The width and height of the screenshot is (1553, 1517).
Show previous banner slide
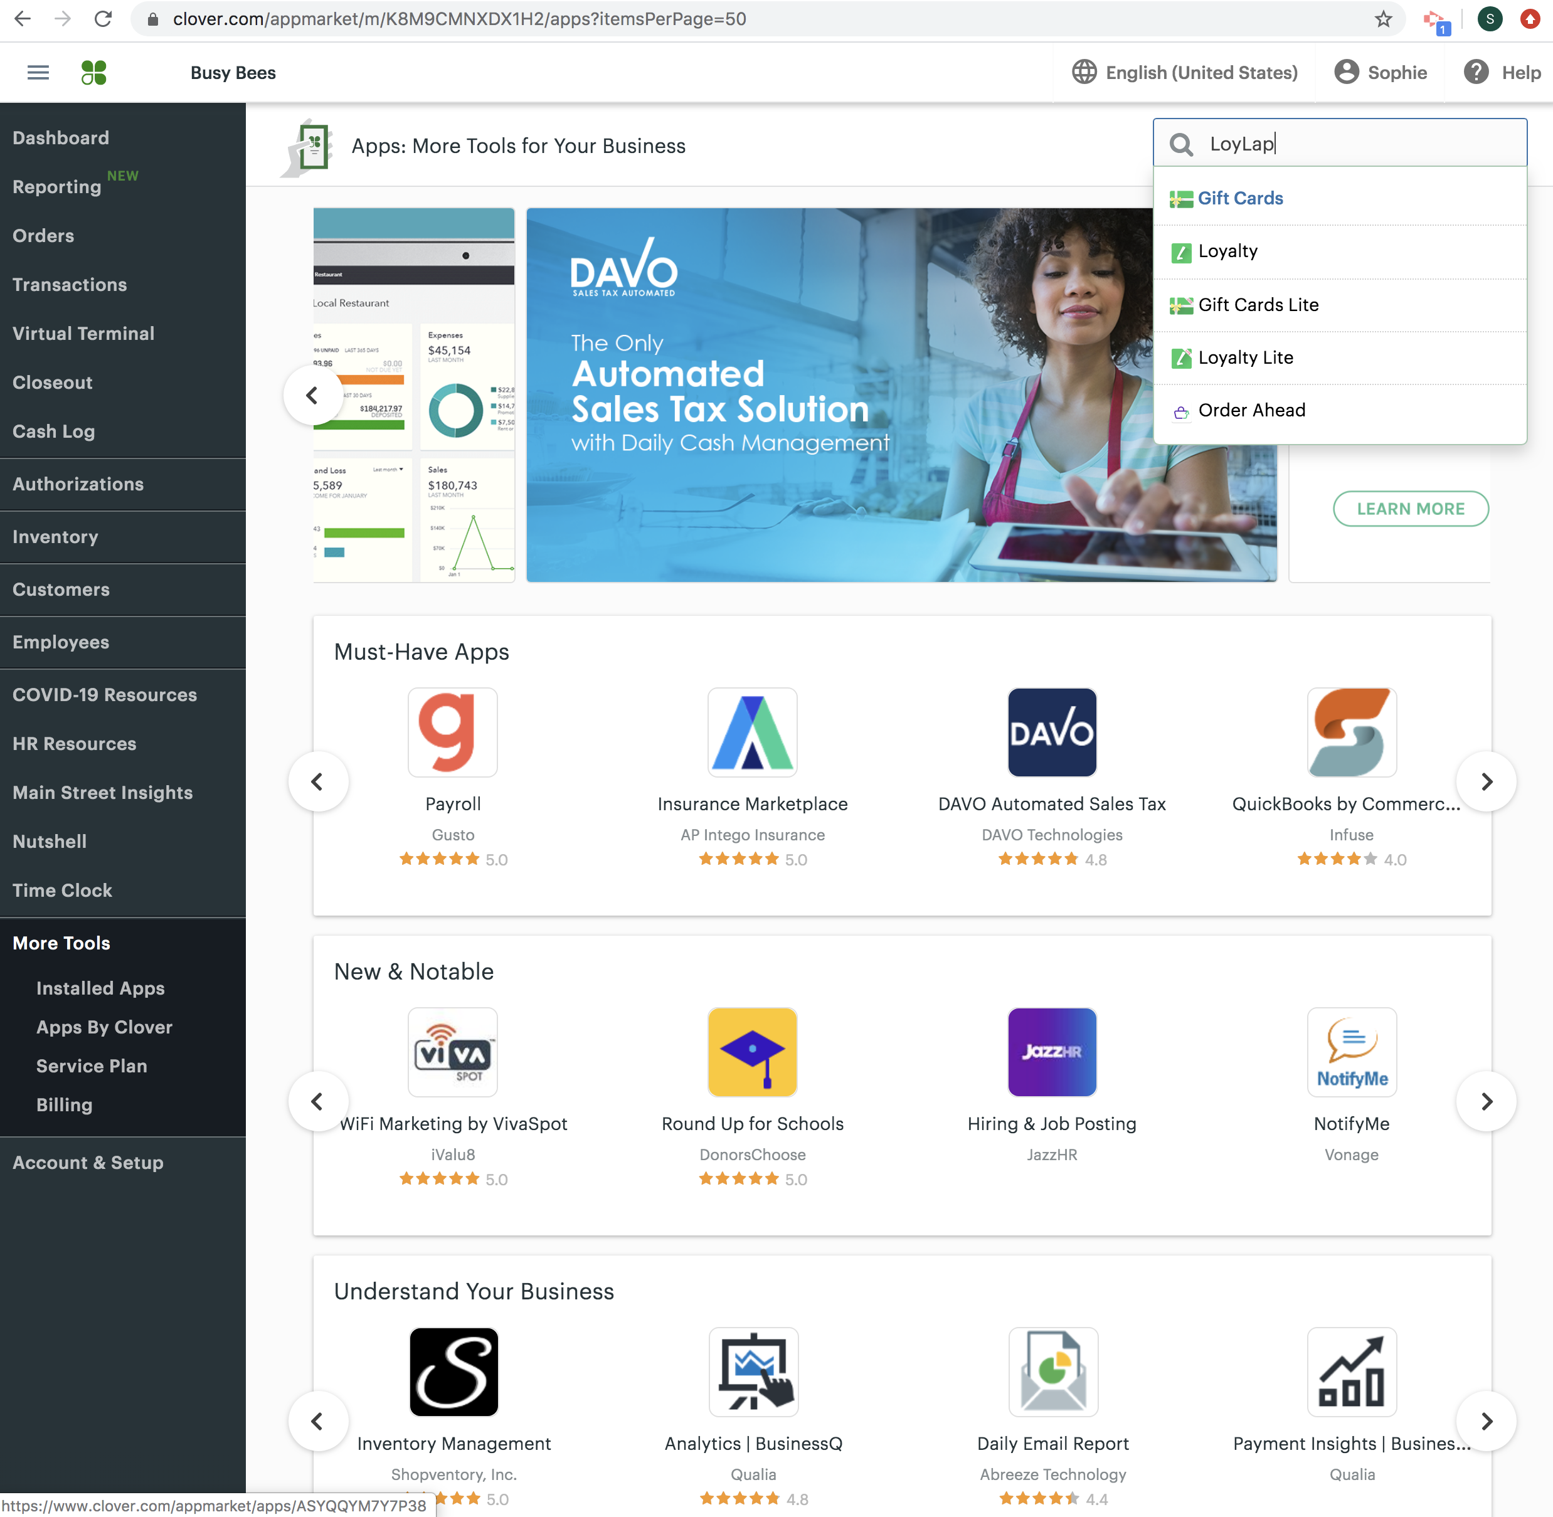point(312,395)
